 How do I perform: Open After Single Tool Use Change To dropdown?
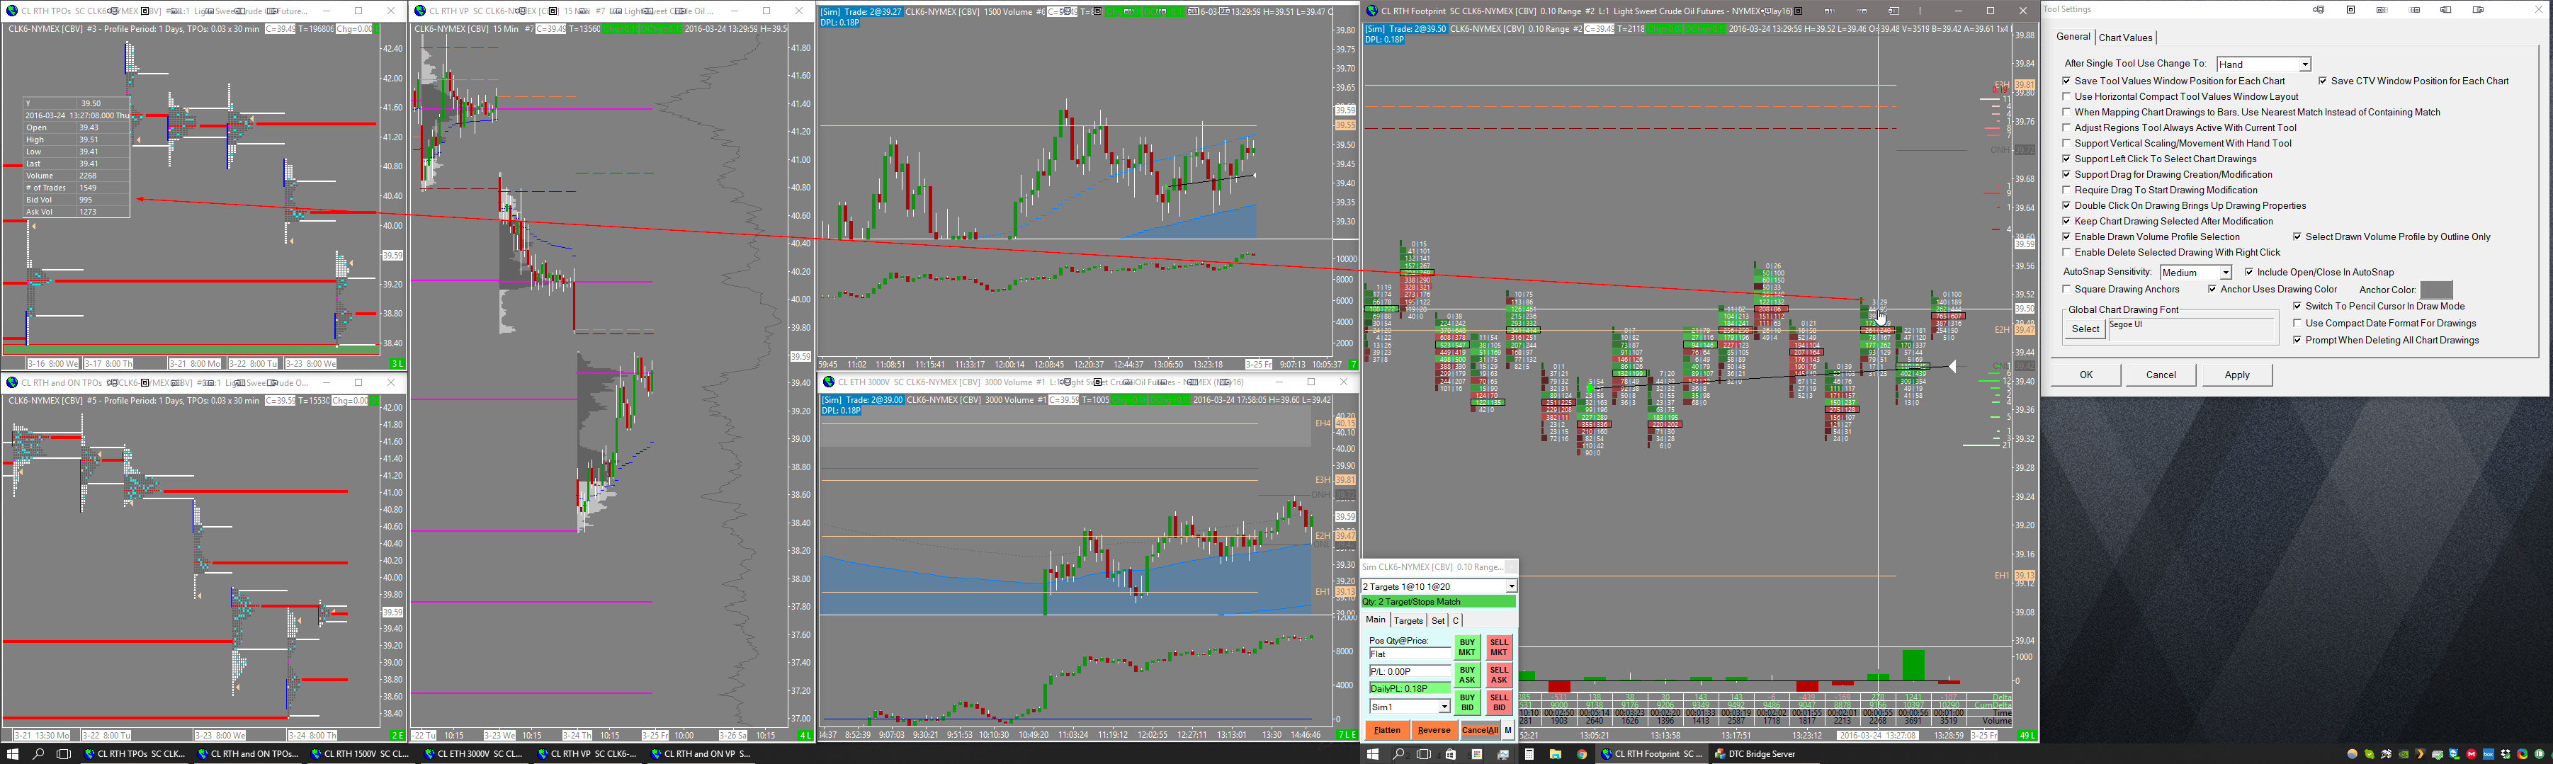pos(2263,64)
